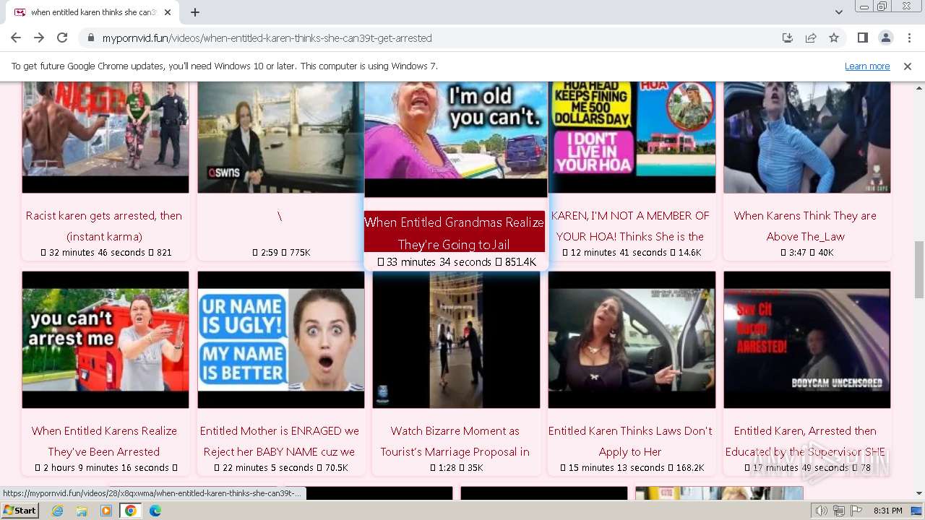
Task: Open the woman at car door thumbnail
Action: coord(632,339)
